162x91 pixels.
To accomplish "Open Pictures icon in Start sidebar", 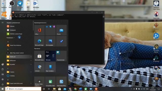I will pos(3,74).
